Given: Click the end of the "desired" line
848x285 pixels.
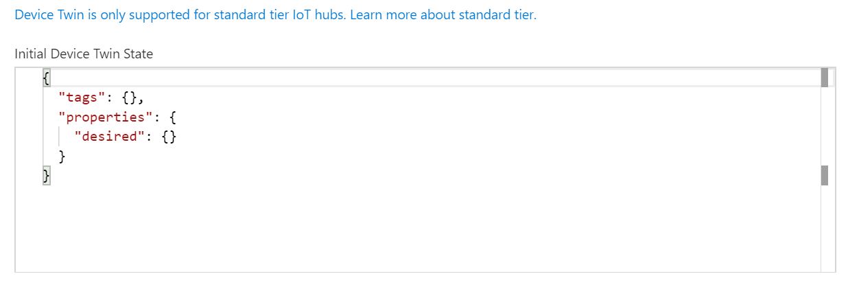Looking at the screenshot, I should click(x=180, y=137).
